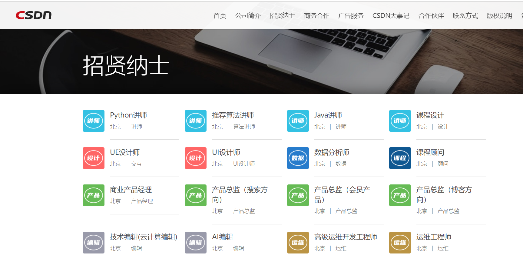
Task: Open the 产品总监（搜索方向）job title
Action: [240, 195]
